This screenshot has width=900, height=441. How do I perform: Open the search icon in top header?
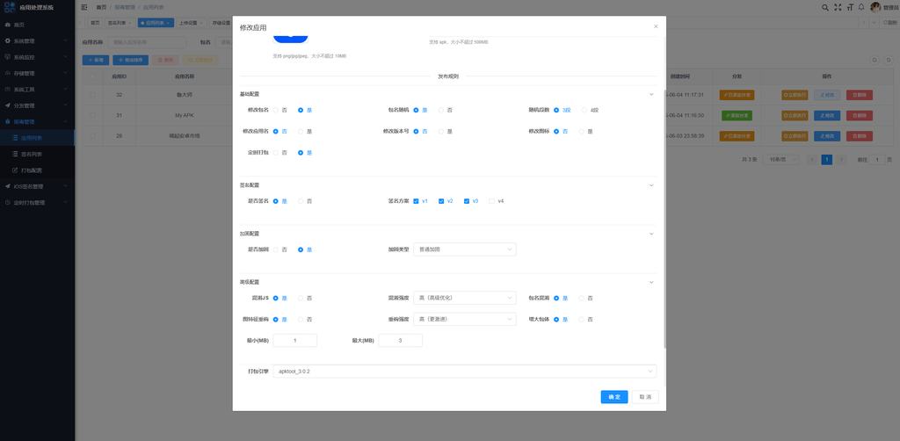[825, 7]
